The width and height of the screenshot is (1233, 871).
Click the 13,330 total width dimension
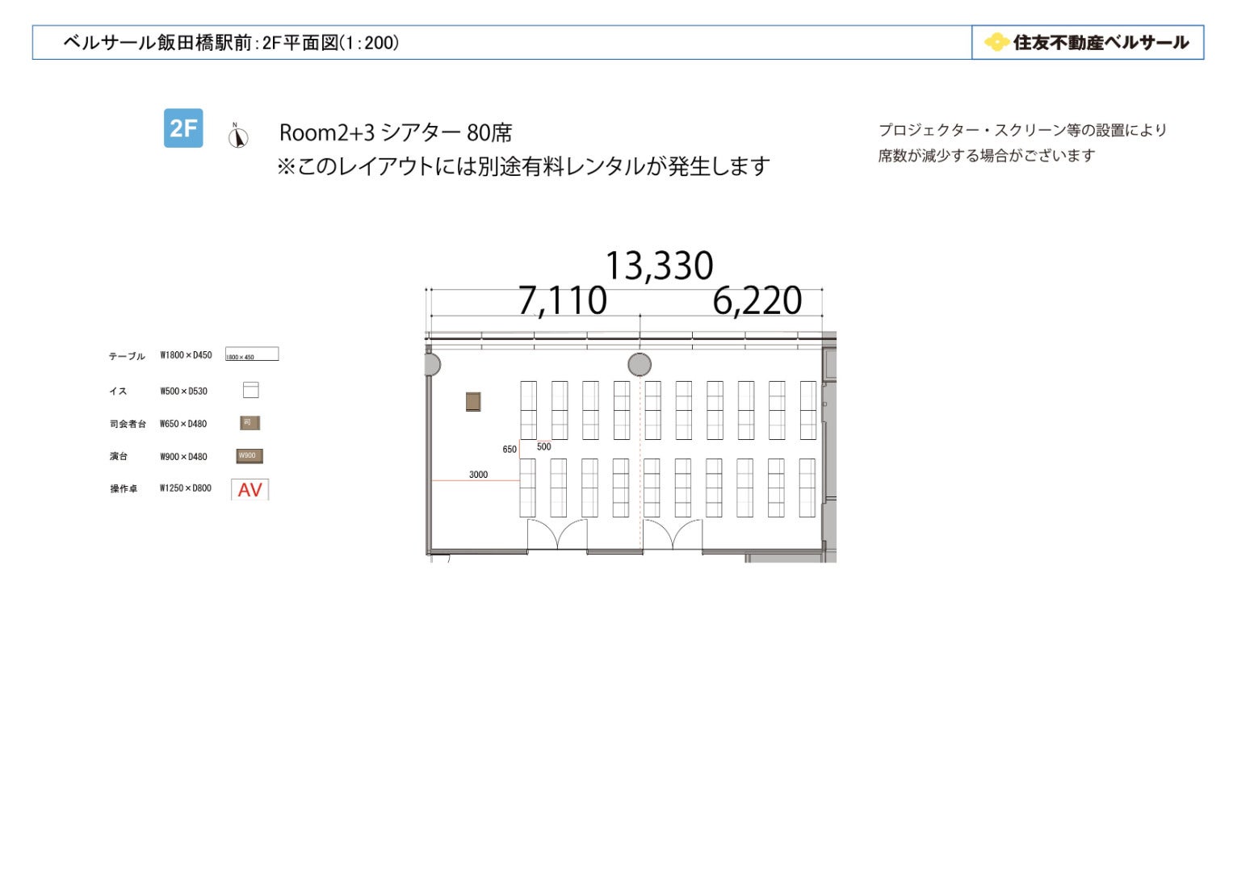pyautogui.click(x=659, y=266)
